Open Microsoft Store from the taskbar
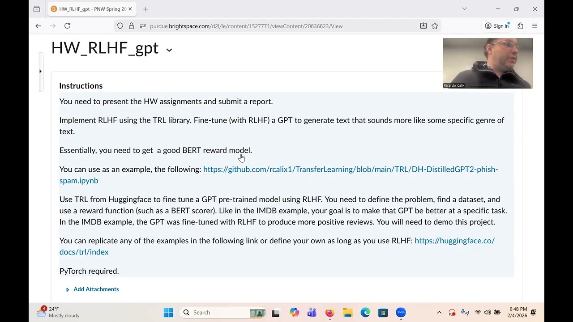573x322 pixels. pos(383,313)
